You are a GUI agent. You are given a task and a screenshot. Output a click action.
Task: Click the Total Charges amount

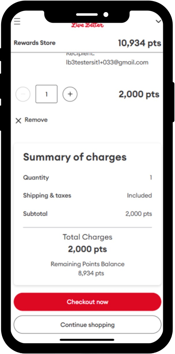tap(87, 250)
